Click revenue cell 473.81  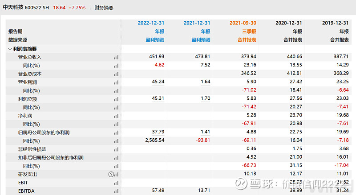[x=202, y=57]
